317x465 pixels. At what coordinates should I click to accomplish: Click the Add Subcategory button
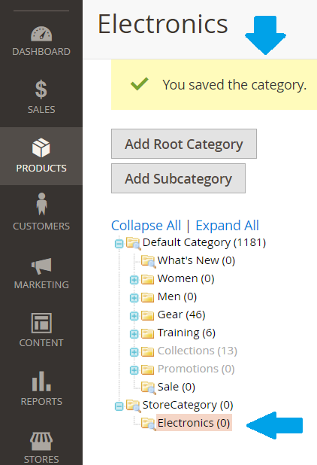tap(178, 178)
